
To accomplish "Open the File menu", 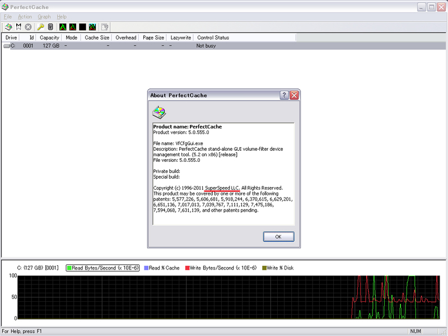I will [8, 17].
